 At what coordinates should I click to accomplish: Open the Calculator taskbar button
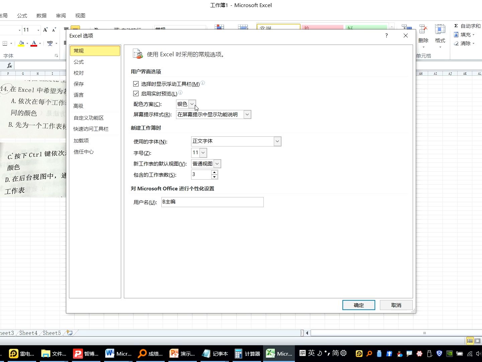pos(248,354)
